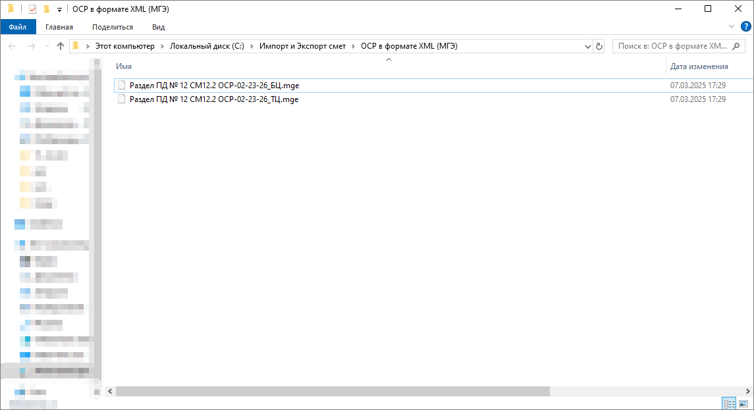Open the recent locations dropdown arrow
The image size is (754, 410).
point(46,46)
